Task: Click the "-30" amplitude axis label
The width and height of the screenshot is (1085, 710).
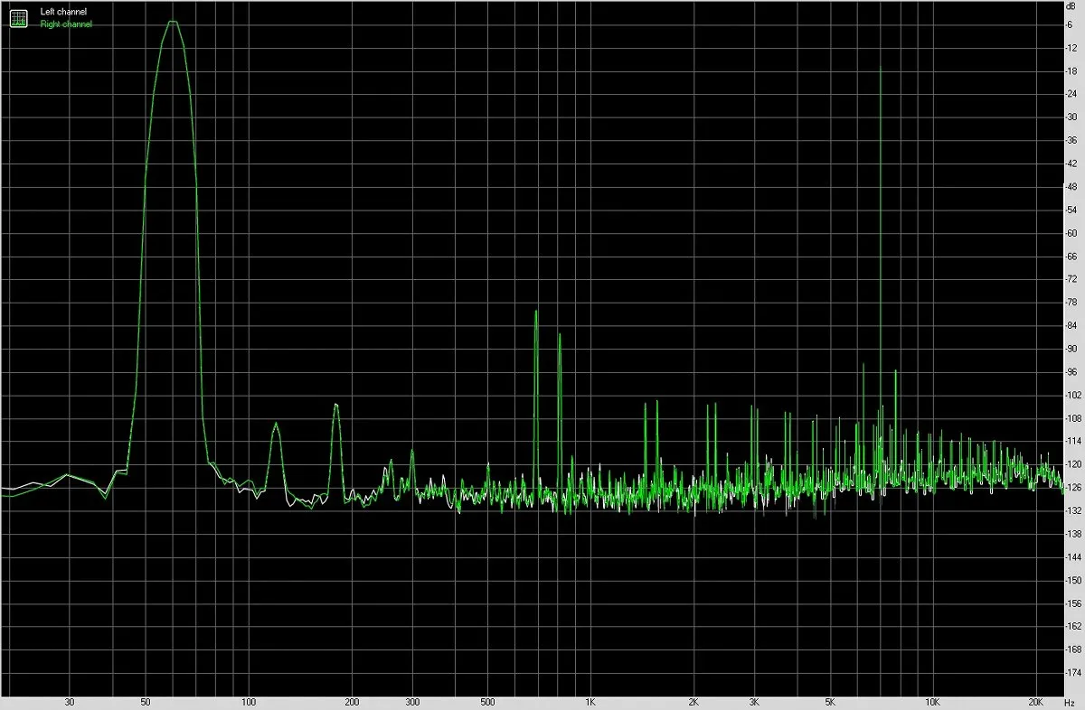Action: (1073, 117)
